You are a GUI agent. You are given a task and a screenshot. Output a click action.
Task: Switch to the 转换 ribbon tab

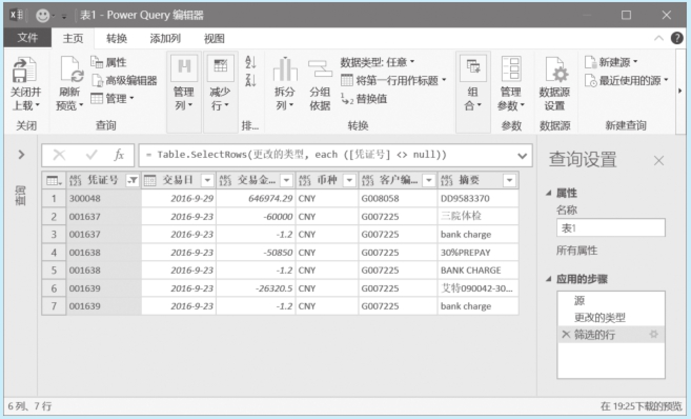tap(116, 38)
